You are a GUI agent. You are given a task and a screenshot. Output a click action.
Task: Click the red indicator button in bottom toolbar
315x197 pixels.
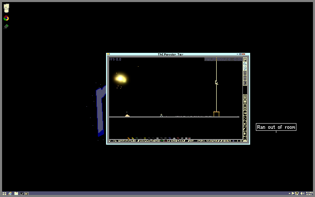pyautogui.click(x=165, y=141)
